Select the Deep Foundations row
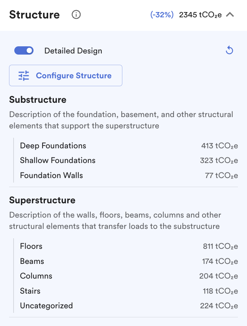Image resolution: width=247 pixels, height=326 pixels. click(53, 146)
